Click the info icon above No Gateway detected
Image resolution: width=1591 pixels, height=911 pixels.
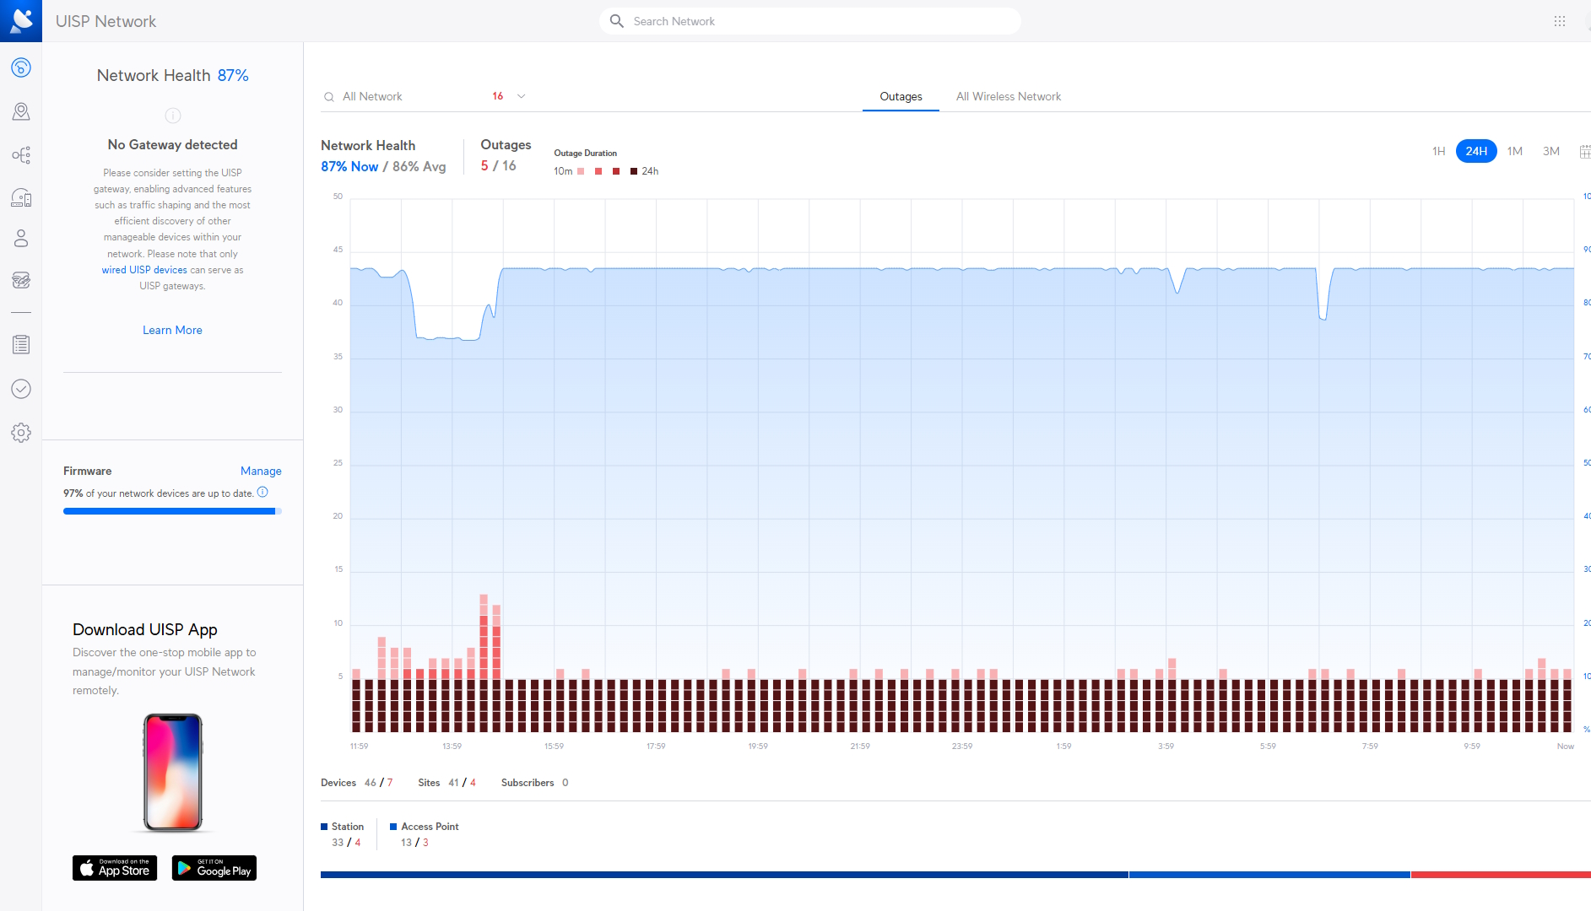172,116
